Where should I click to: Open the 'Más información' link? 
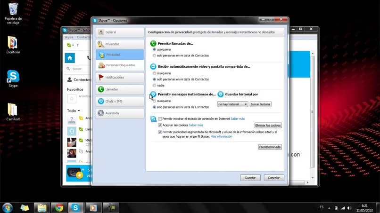click(221, 137)
